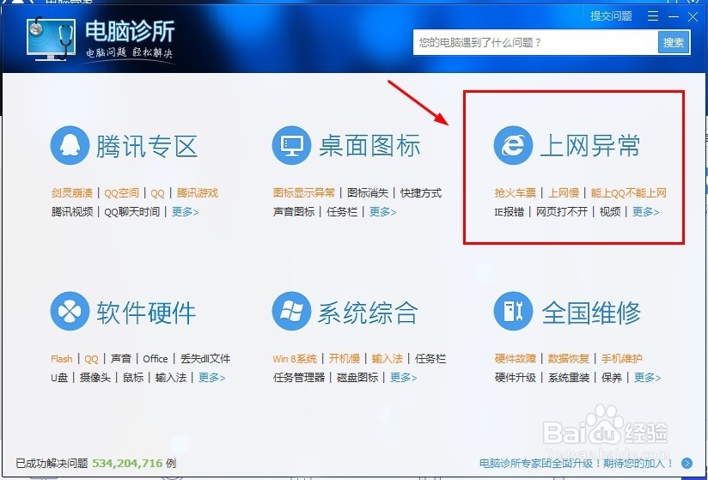
Task: Select 腾讯视频 link
Action: [72, 211]
